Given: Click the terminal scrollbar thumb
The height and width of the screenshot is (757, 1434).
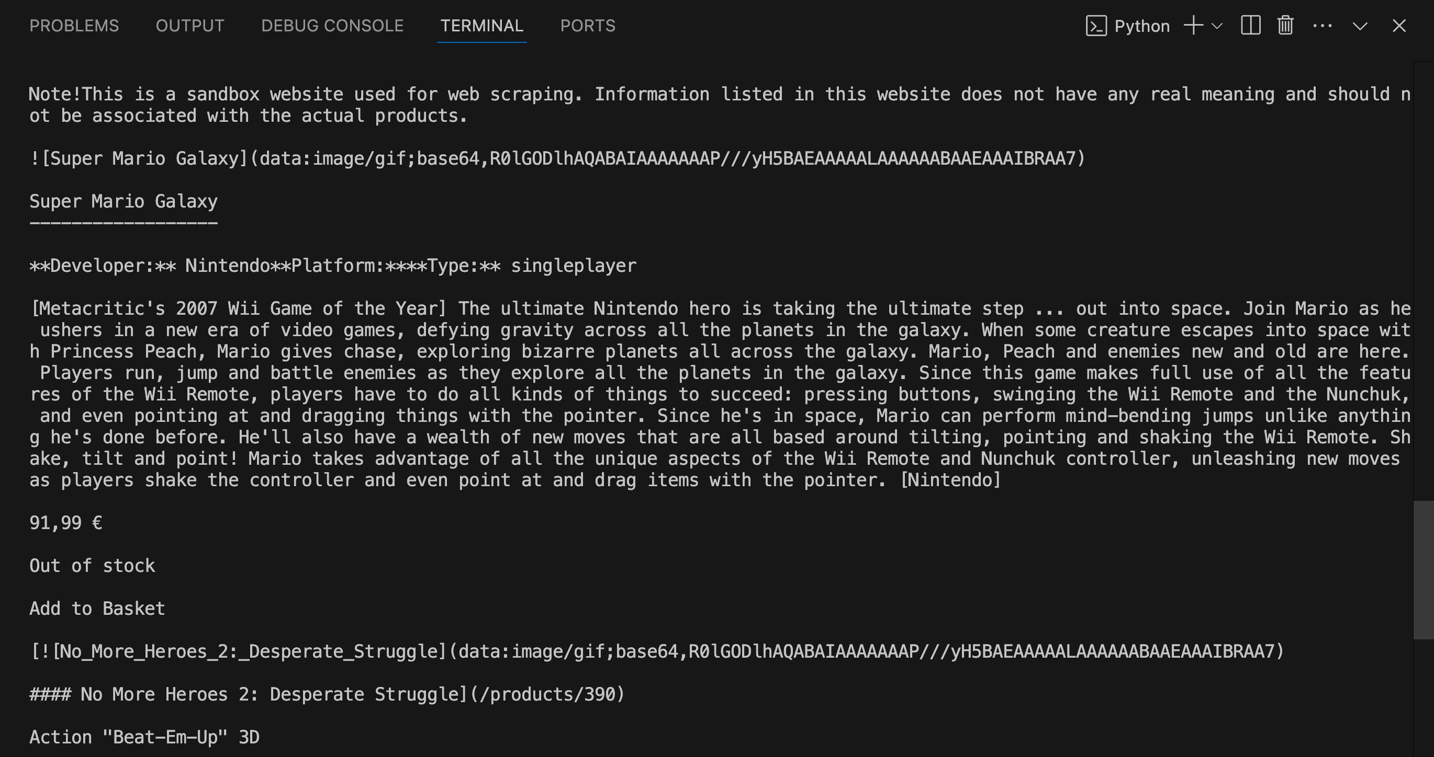Looking at the screenshot, I should click(1424, 570).
